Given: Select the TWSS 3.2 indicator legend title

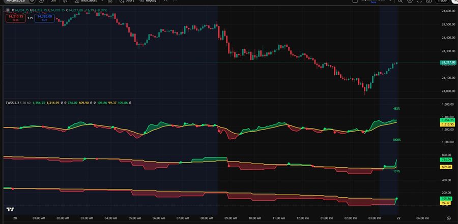Looking at the screenshot, I should pos(12,103).
